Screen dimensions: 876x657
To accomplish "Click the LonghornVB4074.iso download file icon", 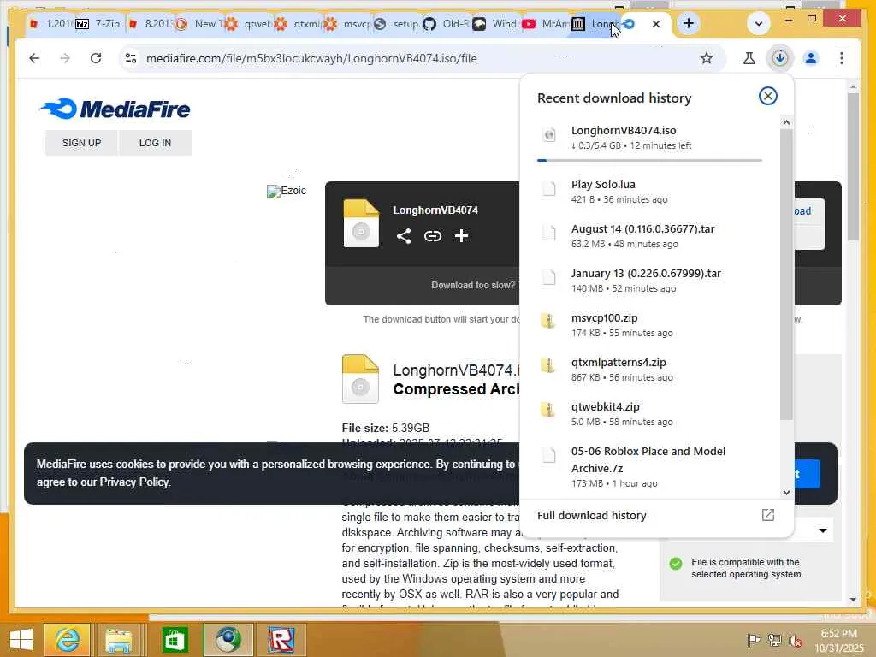I will tap(549, 134).
